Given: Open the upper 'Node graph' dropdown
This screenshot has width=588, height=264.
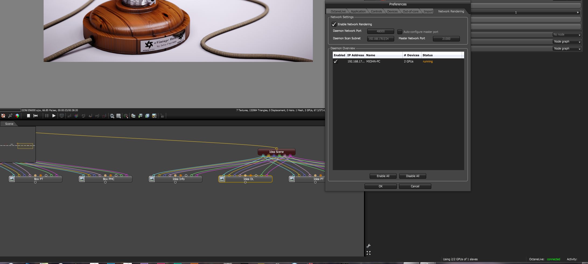Looking at the screenshot, I should [x=567, y=41].
